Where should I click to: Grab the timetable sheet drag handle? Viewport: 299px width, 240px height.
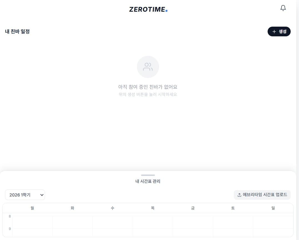pos(148,175)
